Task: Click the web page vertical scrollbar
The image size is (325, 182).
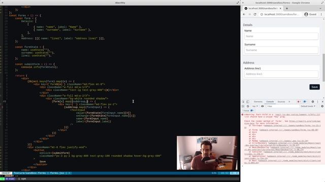Action: click(324, 68)
